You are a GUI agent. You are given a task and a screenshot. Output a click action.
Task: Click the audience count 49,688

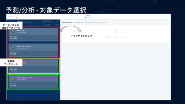13,86
